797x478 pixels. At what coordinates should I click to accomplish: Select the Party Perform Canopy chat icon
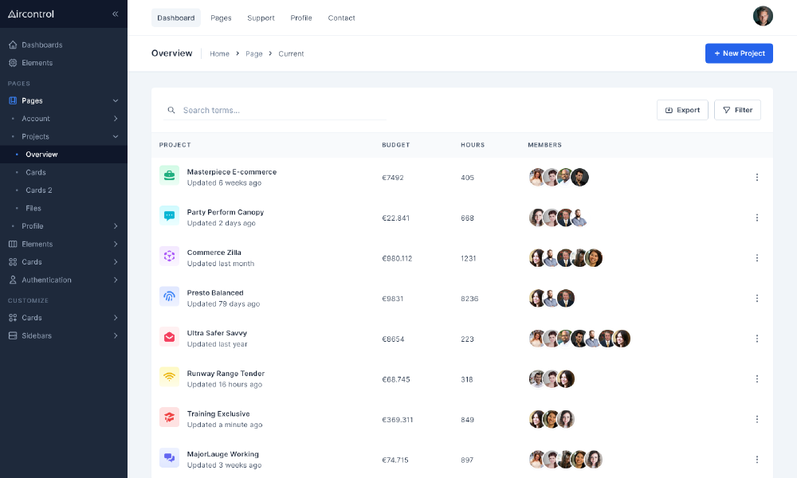169,217
